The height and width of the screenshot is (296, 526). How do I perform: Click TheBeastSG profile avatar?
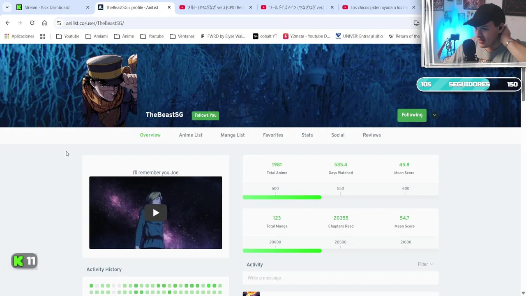(x=110, y=90)
